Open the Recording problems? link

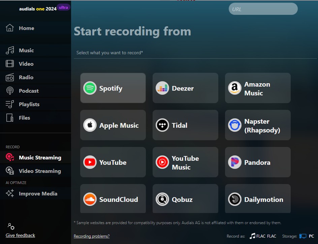pos(92,236)
